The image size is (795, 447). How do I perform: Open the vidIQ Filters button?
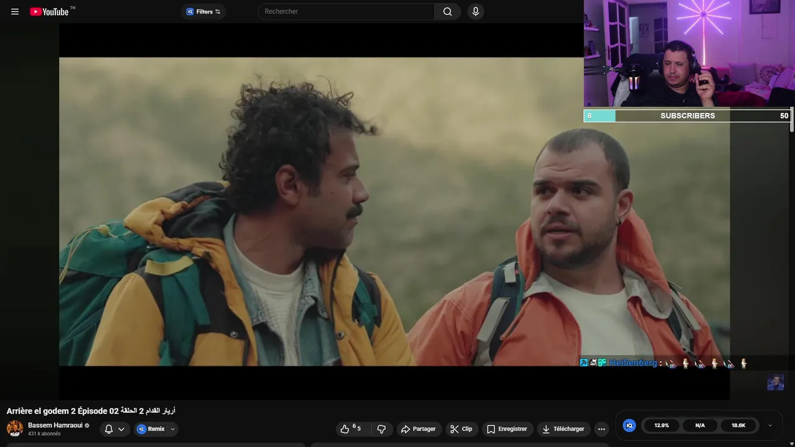[x=203, y=12]
